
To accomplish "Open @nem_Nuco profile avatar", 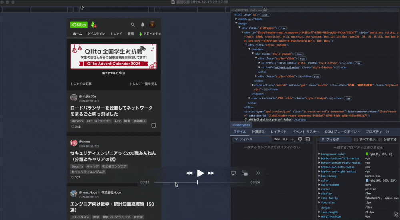I will point(74,194).
